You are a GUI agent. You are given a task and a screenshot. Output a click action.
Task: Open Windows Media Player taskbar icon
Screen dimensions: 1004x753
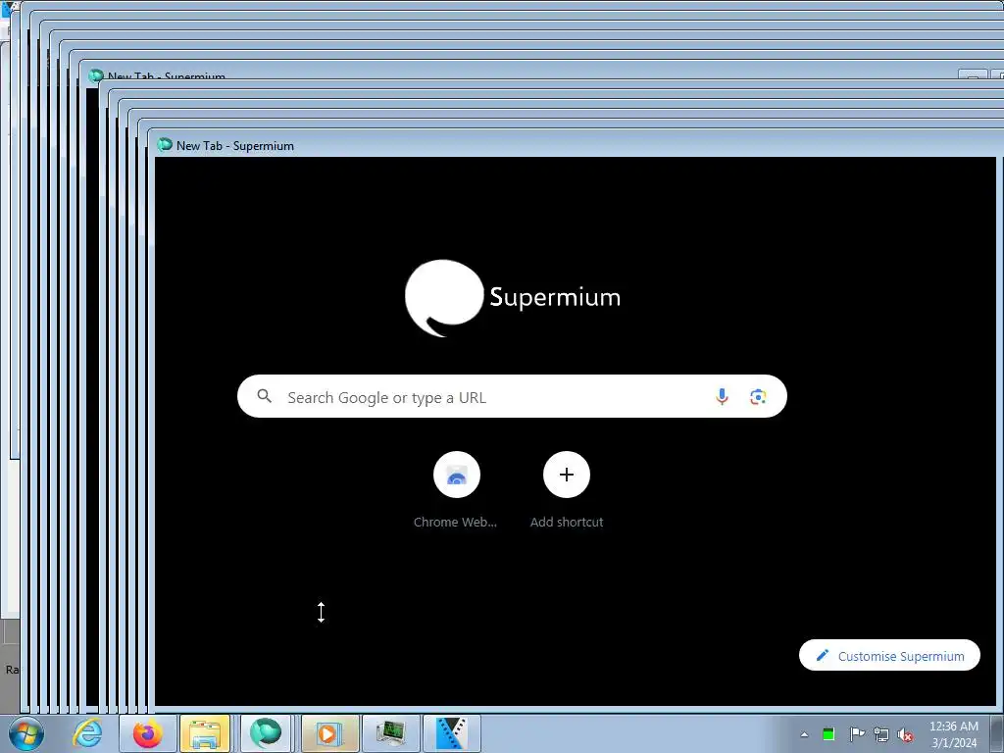click(329, 733)
